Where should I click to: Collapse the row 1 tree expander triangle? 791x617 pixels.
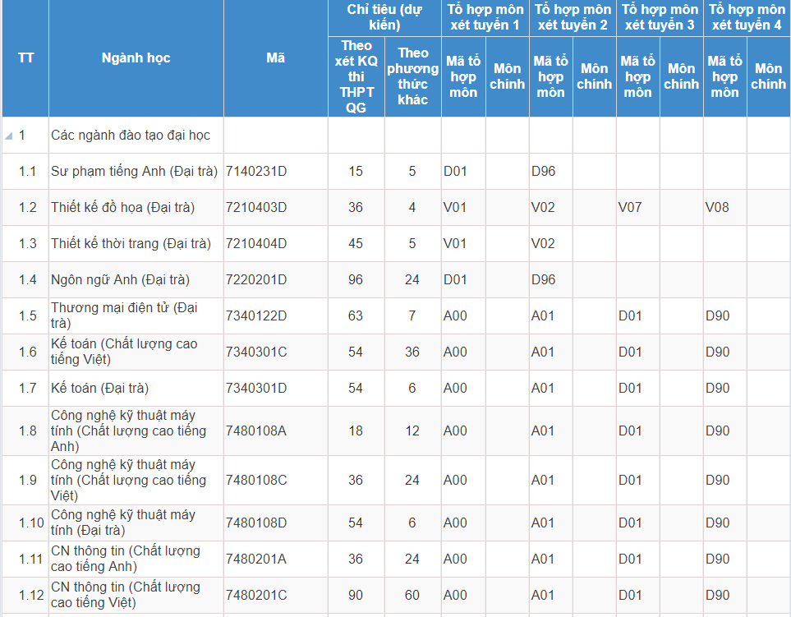click(x=8, y=136)
